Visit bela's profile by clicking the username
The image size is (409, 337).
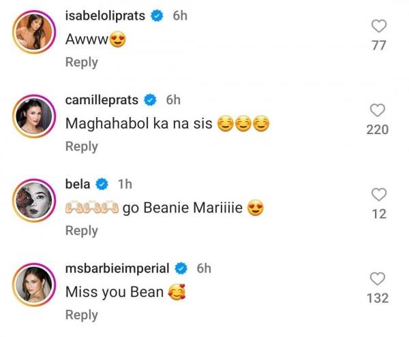[x=78, y=184]
